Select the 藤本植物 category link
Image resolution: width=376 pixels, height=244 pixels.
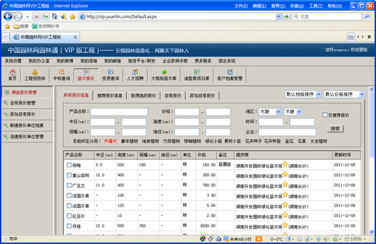[x=130, y=141]
